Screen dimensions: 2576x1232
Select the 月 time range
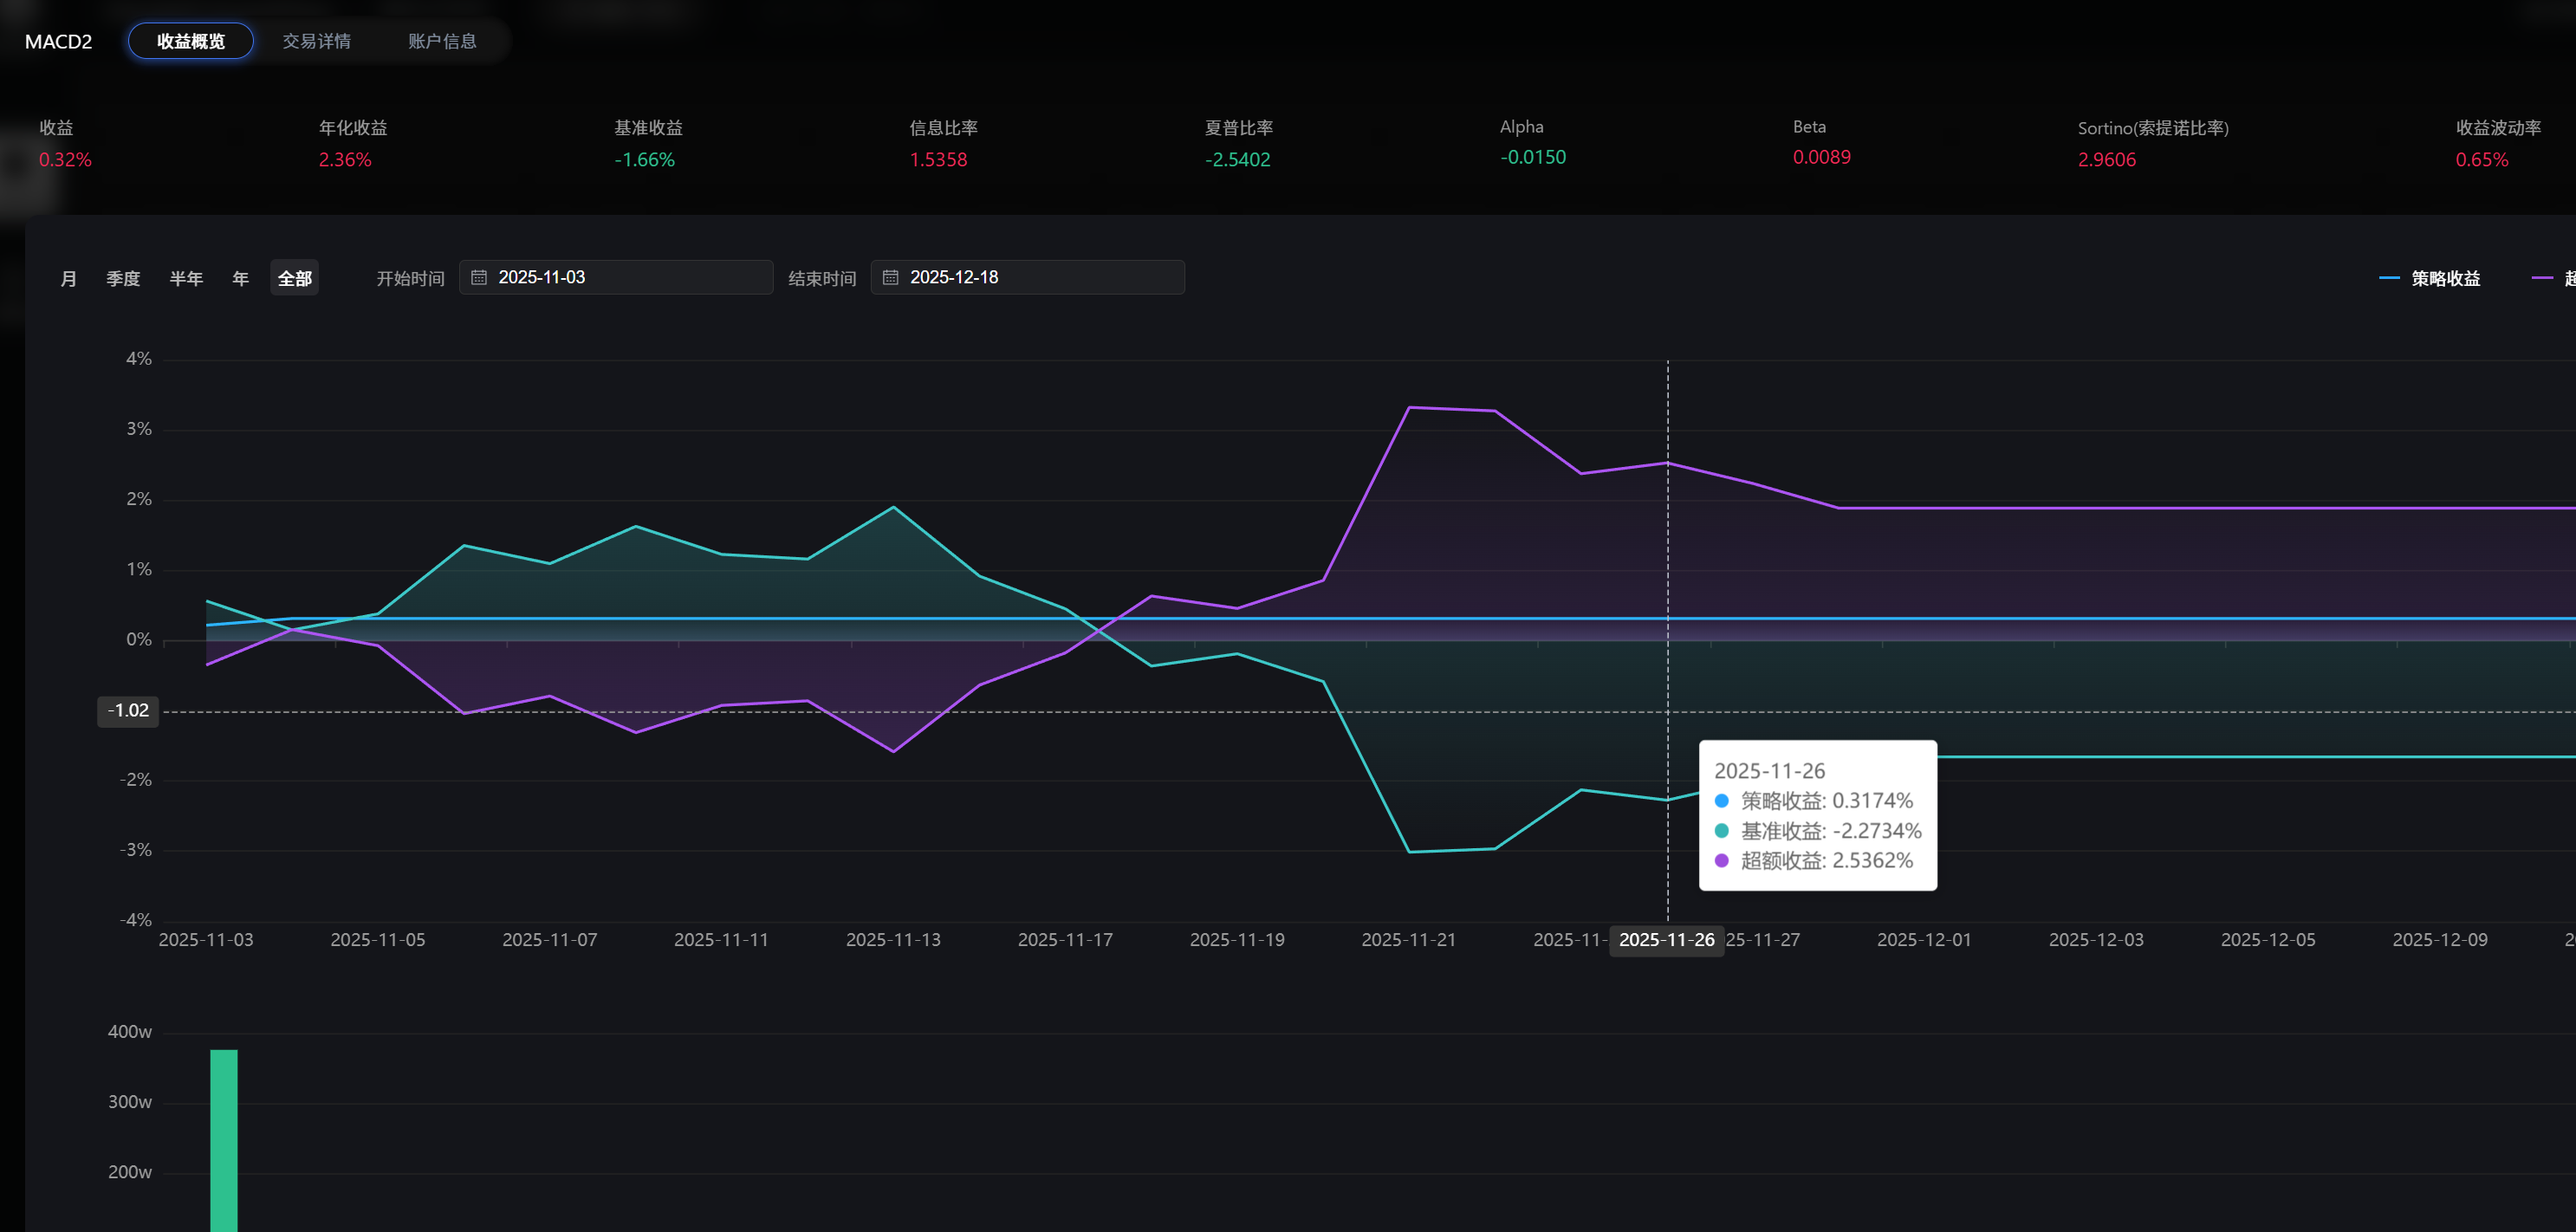click(x=68, y=278)
